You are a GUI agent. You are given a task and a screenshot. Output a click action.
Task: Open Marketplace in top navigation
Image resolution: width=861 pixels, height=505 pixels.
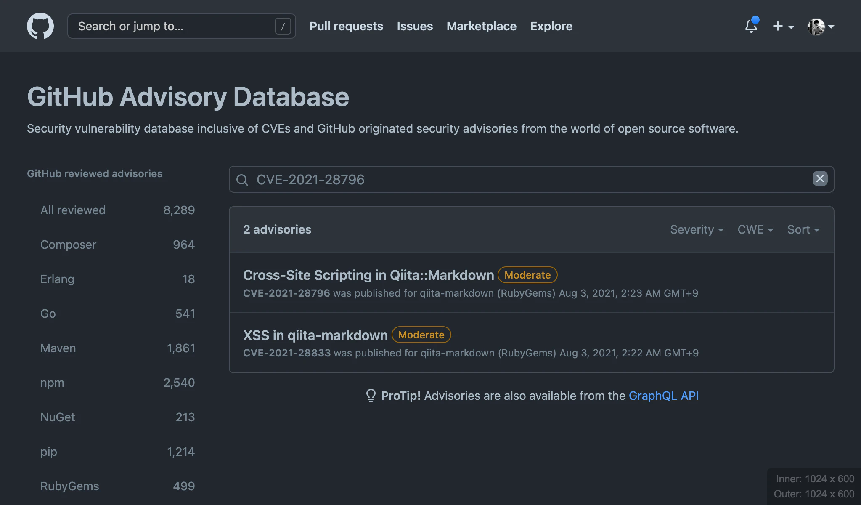click(x=481, y=26)
